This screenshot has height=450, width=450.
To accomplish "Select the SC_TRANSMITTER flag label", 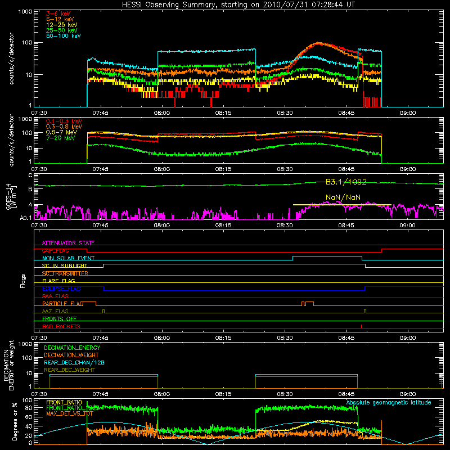I will (x=65, y=273).
